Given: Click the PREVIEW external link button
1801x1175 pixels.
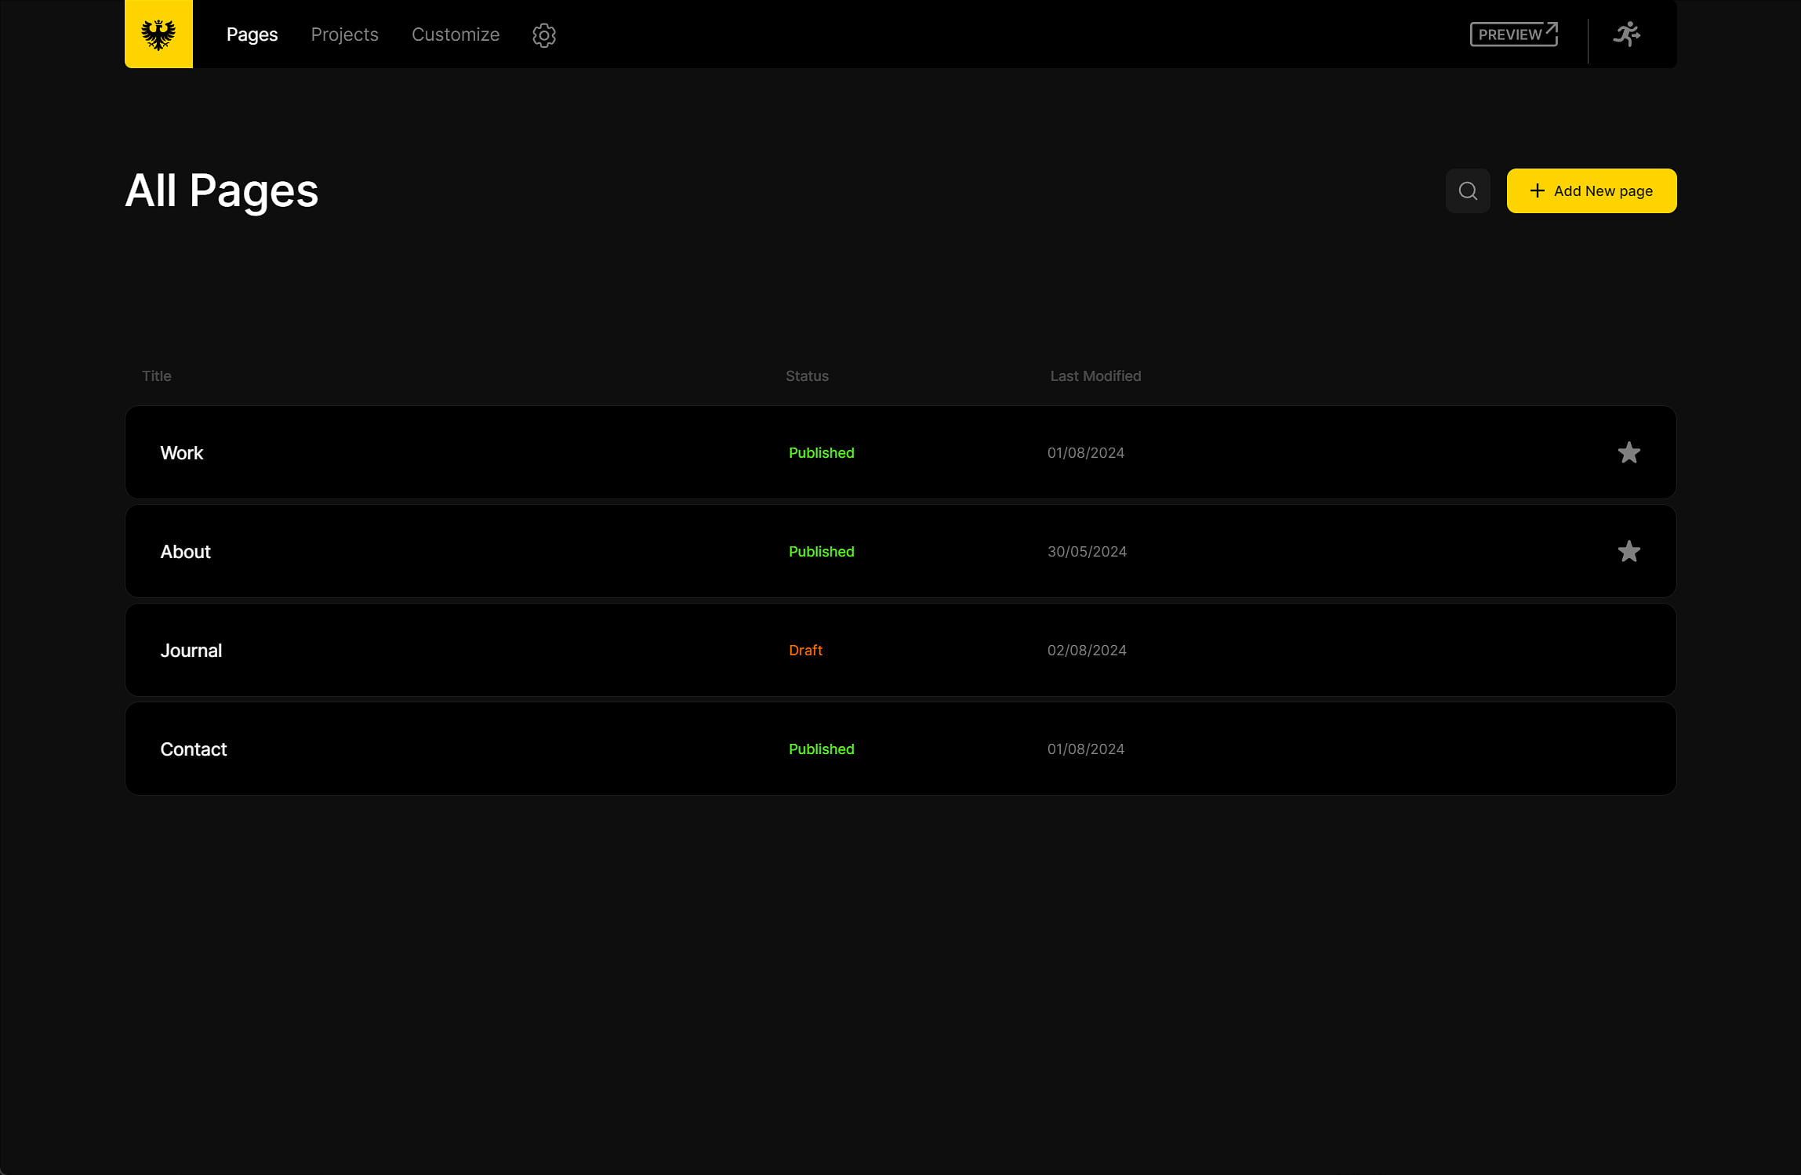Looking at the screenshot, I should click(x=1513, y=34).
